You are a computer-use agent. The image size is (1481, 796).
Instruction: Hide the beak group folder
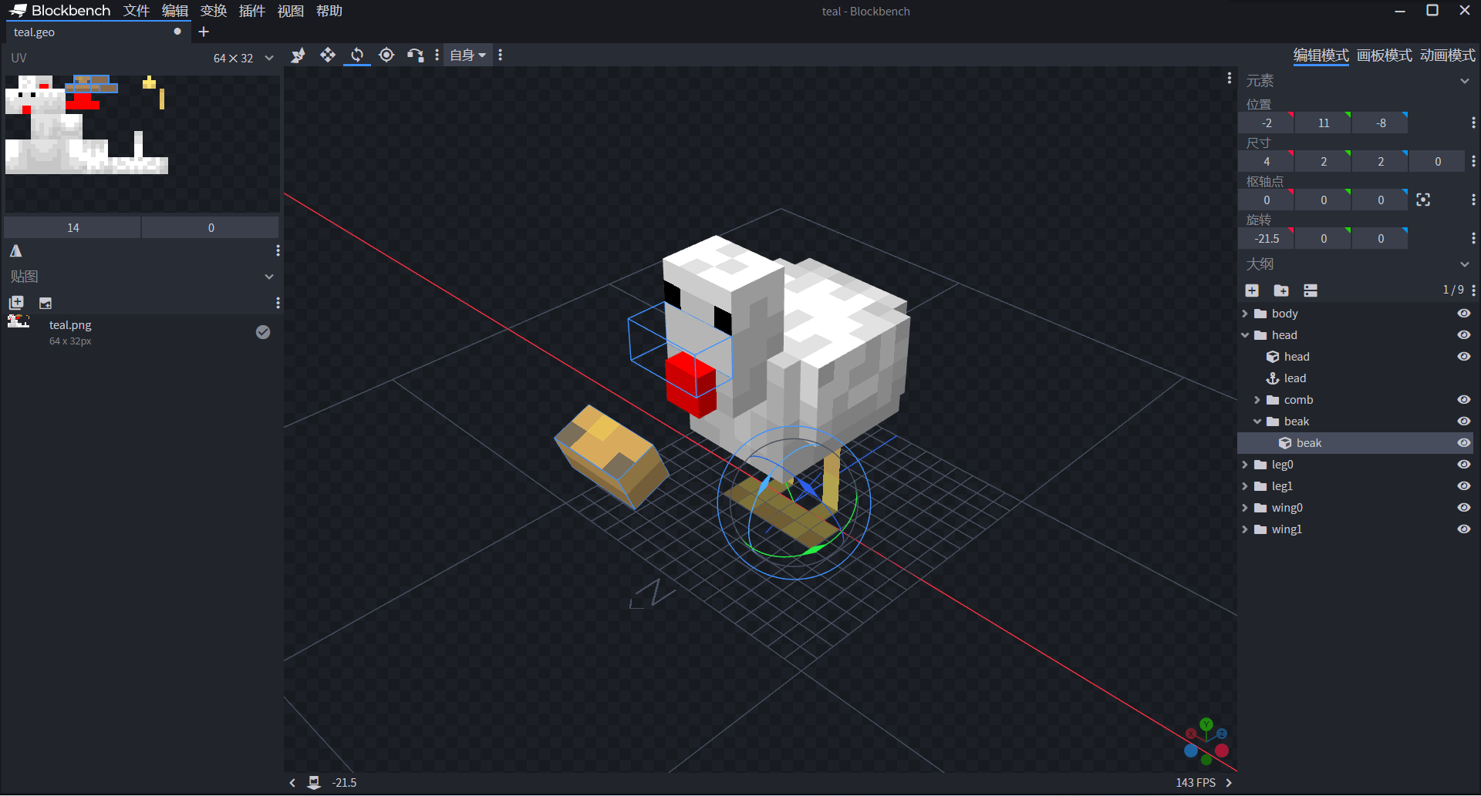(x=1463, y=422)
